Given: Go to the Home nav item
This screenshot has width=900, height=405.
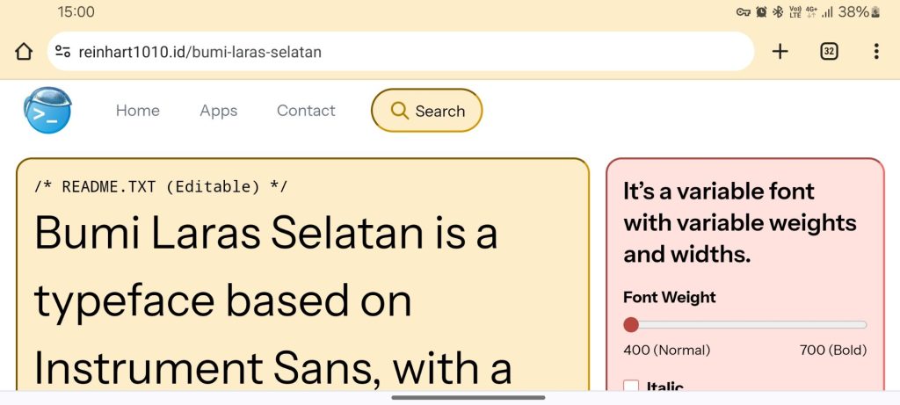Looking at the screenshot, I should (x=138, y=111).
